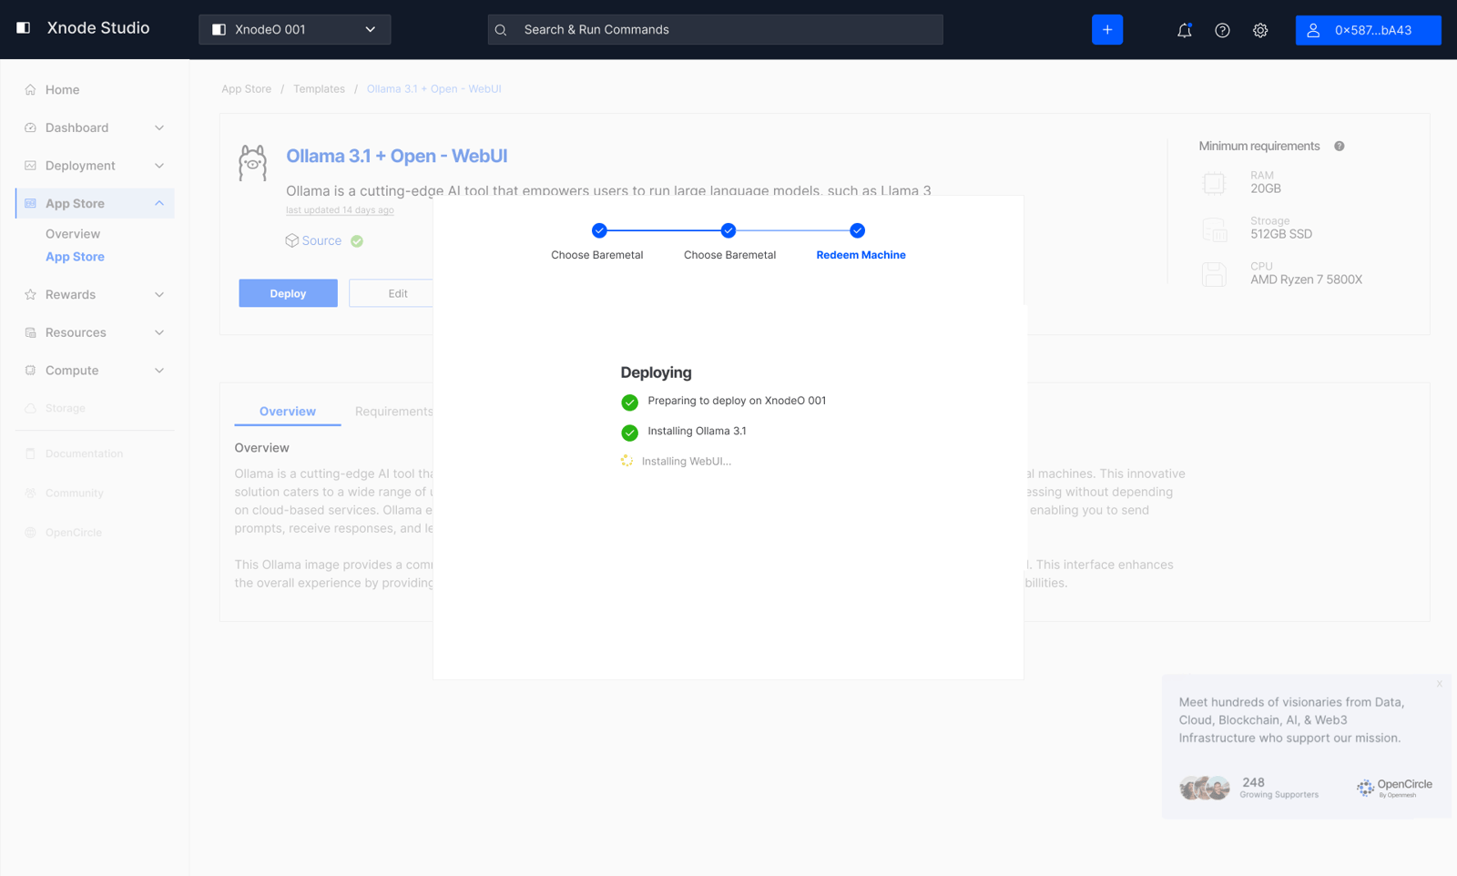The image size is (1457, 876).
Task: Click the first Choose Baremetal step circle
Action: [x=599, y=231]
